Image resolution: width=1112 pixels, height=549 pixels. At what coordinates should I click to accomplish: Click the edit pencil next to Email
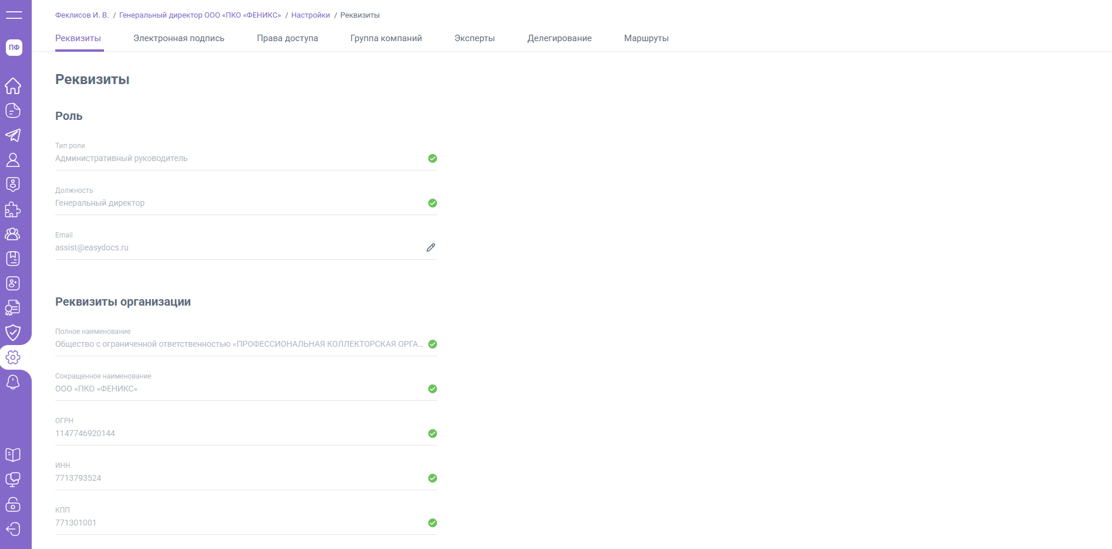(x=431, y=247)
